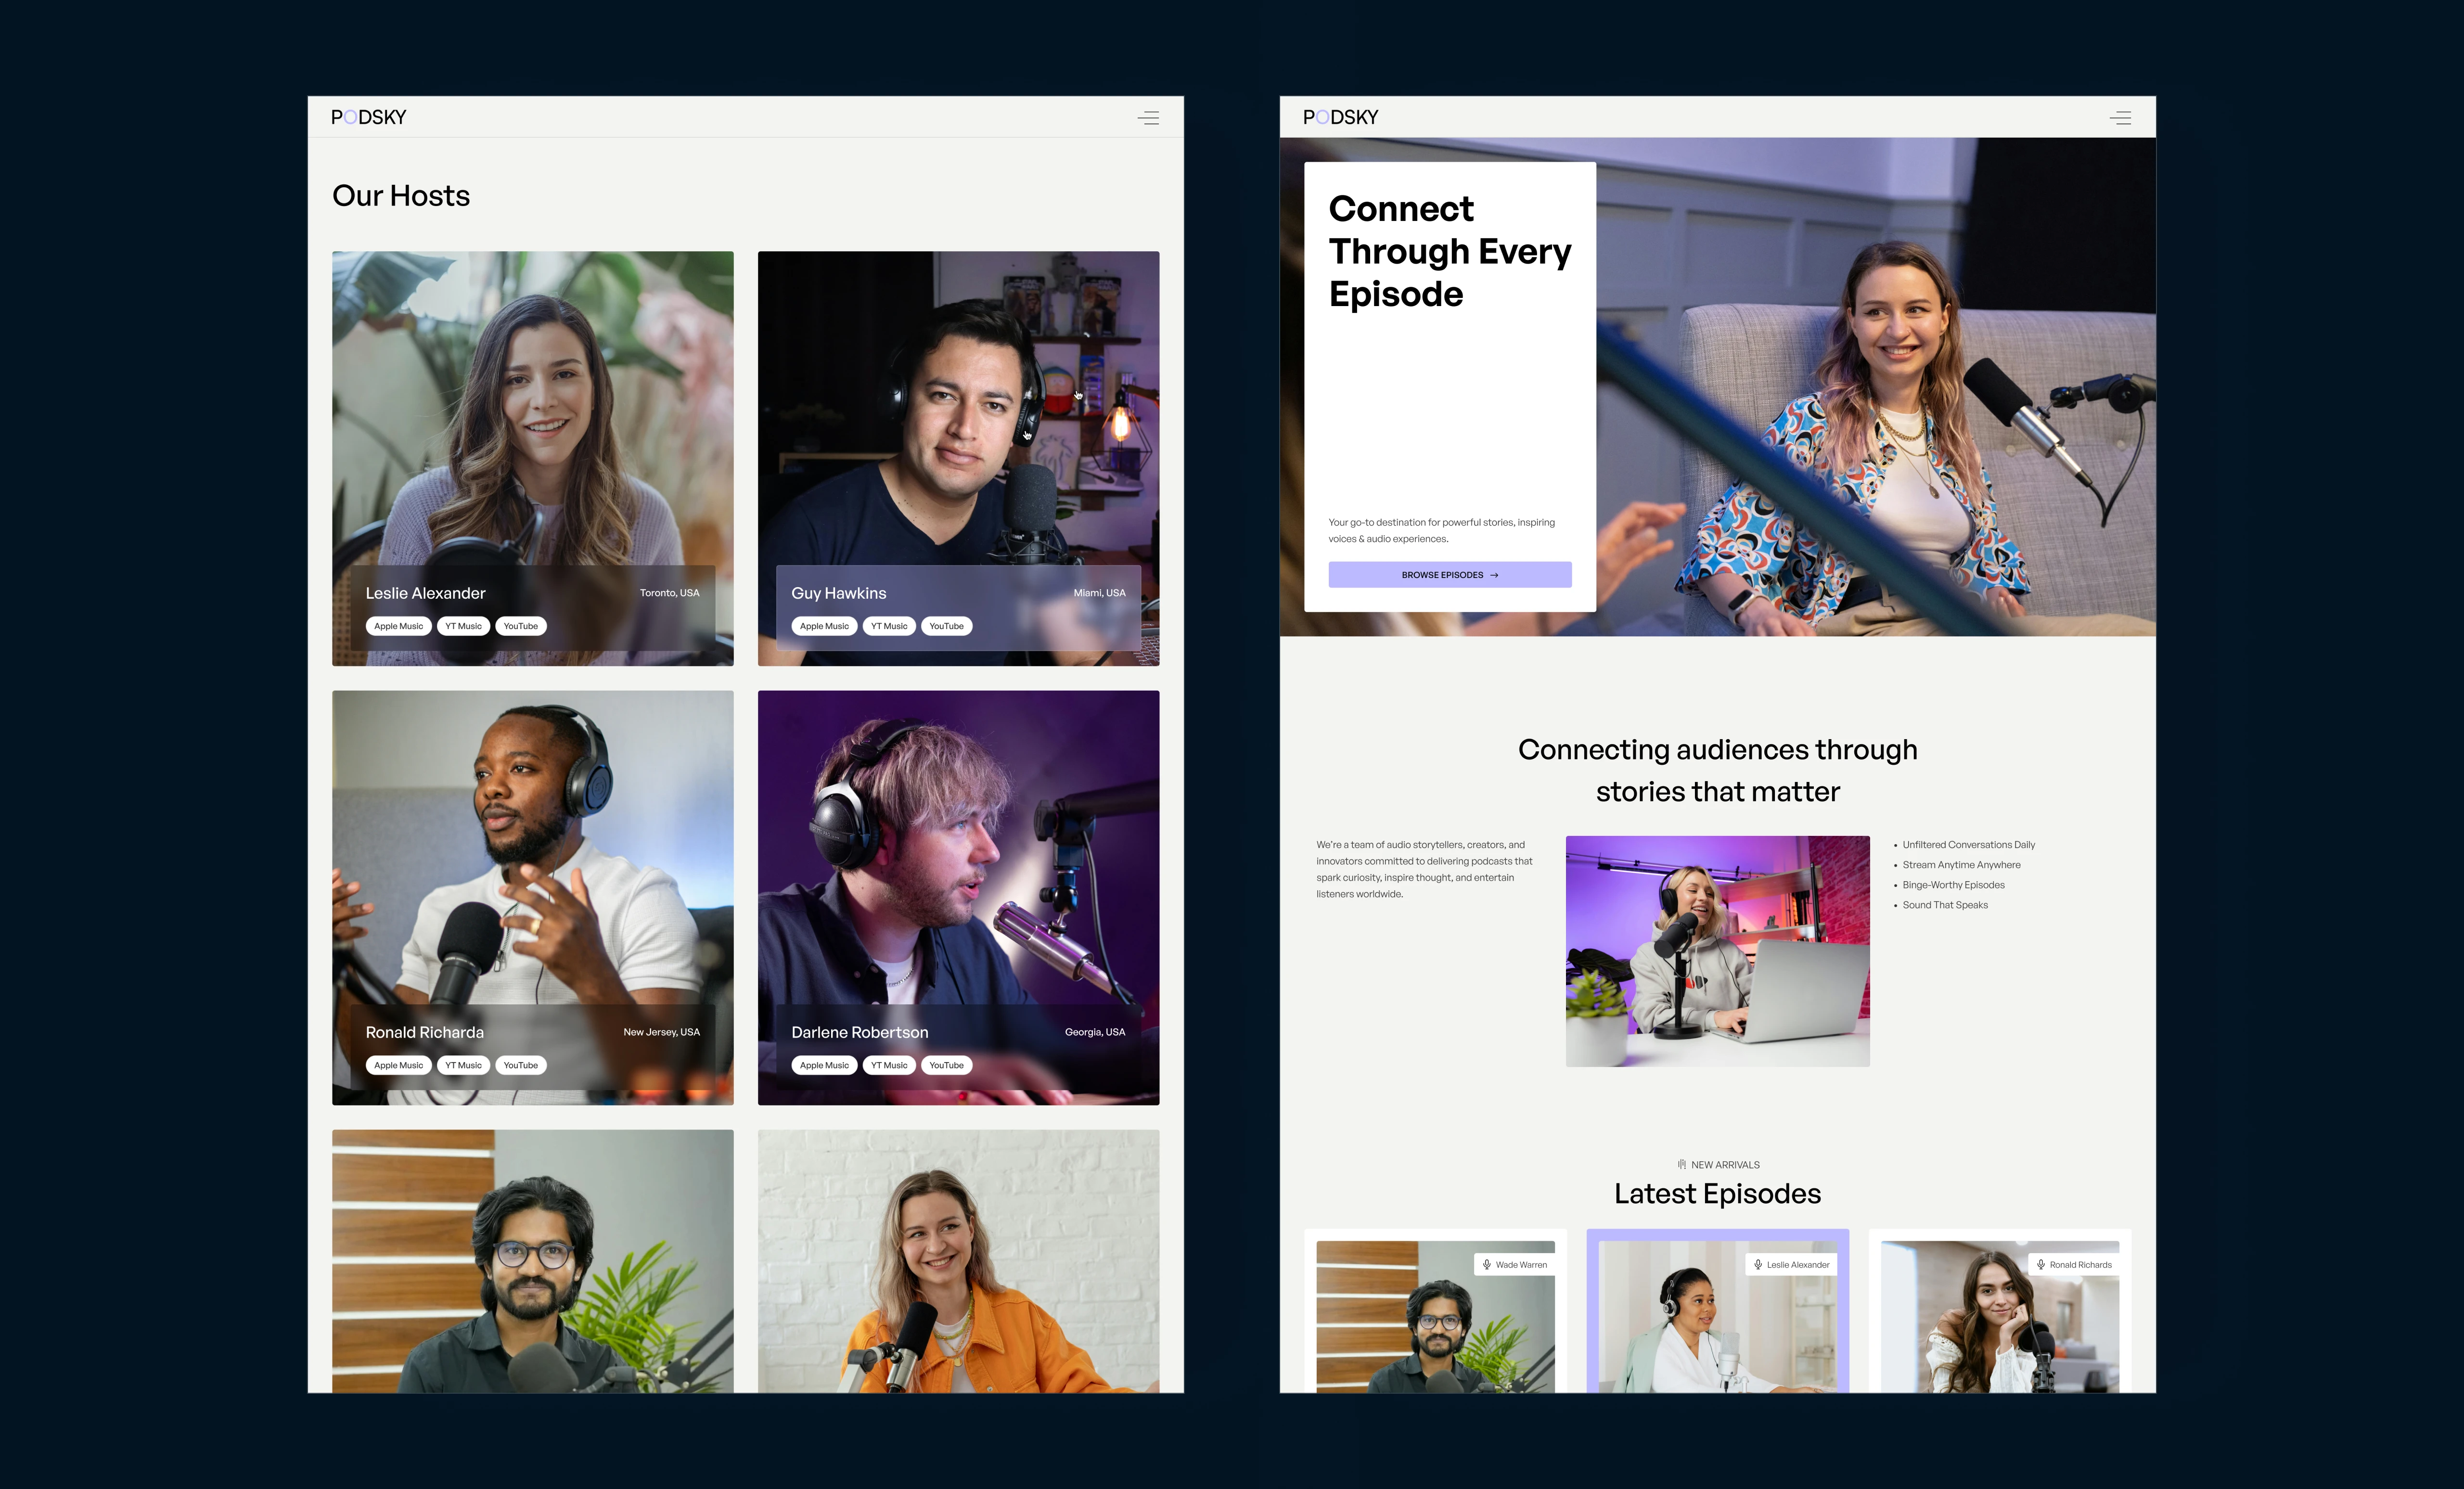This screenshot has height=1489, width=2464.
Task: Click PODSKY logo on the hosts page
Action: (369, 117)
